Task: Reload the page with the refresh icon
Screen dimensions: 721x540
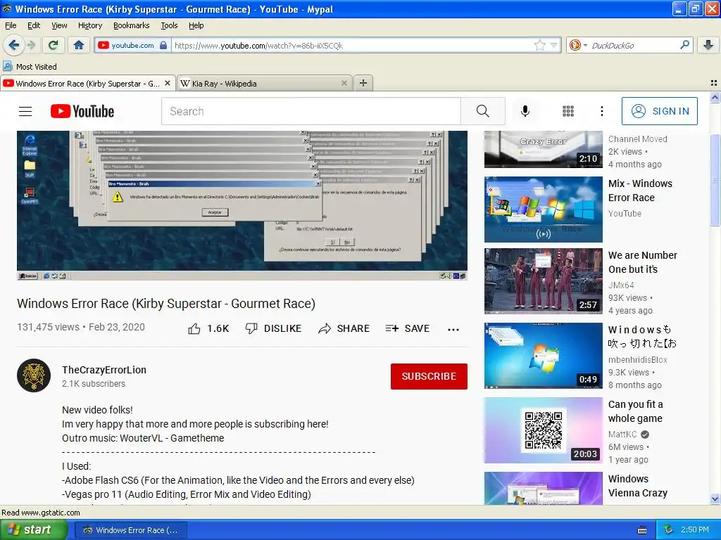Action: click(x=53, y=45)
